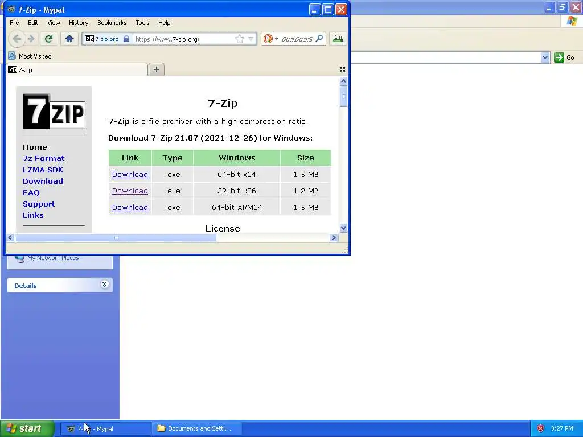Click the resize grip of the Mypal window

(x=345, y=250)
